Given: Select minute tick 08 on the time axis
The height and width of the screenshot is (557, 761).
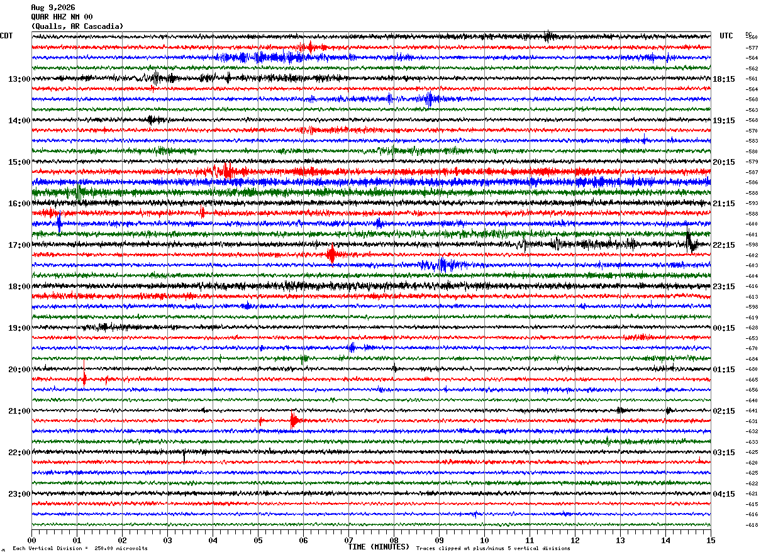Looking at the screenshot, I should pyautogui.click(x=394, y=540).
